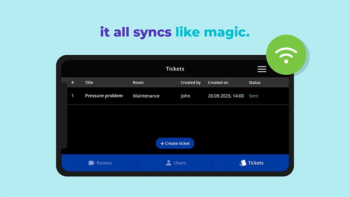The width and height of the screenshot is (350, 197).
Task: Click the Room column header
Action: pos(138,82)
